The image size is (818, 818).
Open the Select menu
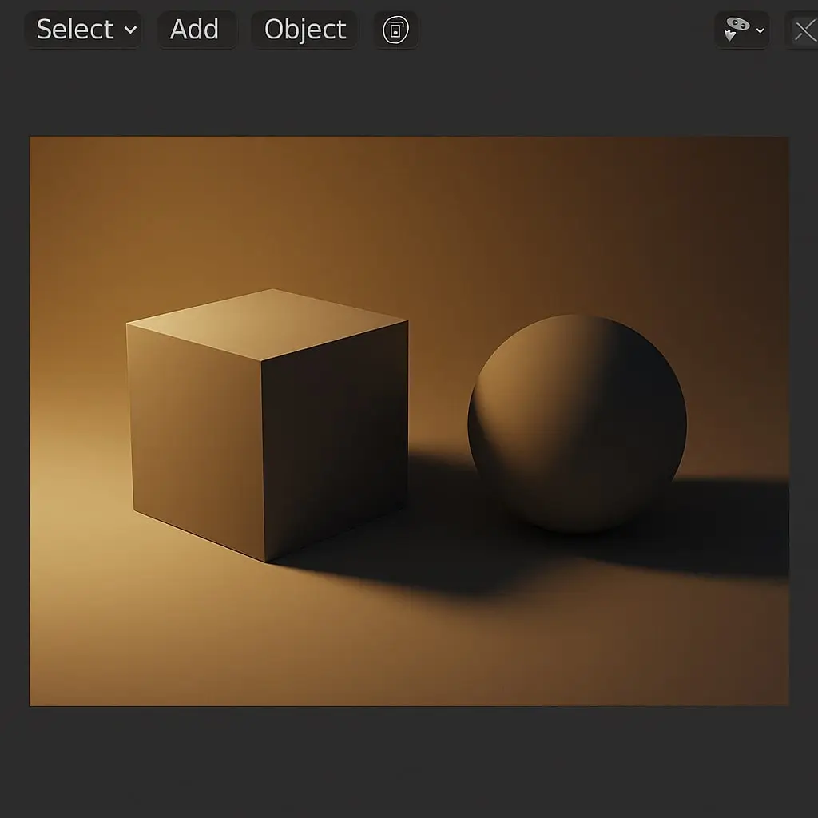click(x=83, y=30)
